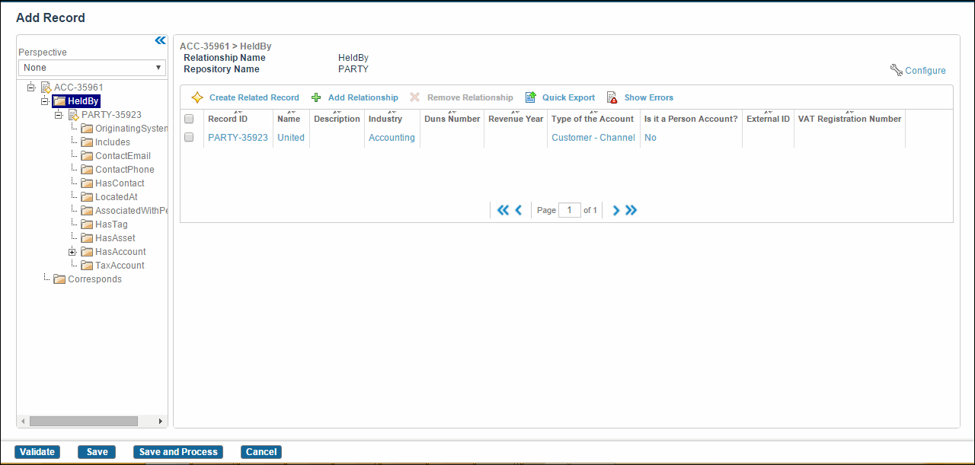Sort by Duns Number column header
Image resolution: width=975 pixels, height=465 pixels.
click(x=452, y=119)
